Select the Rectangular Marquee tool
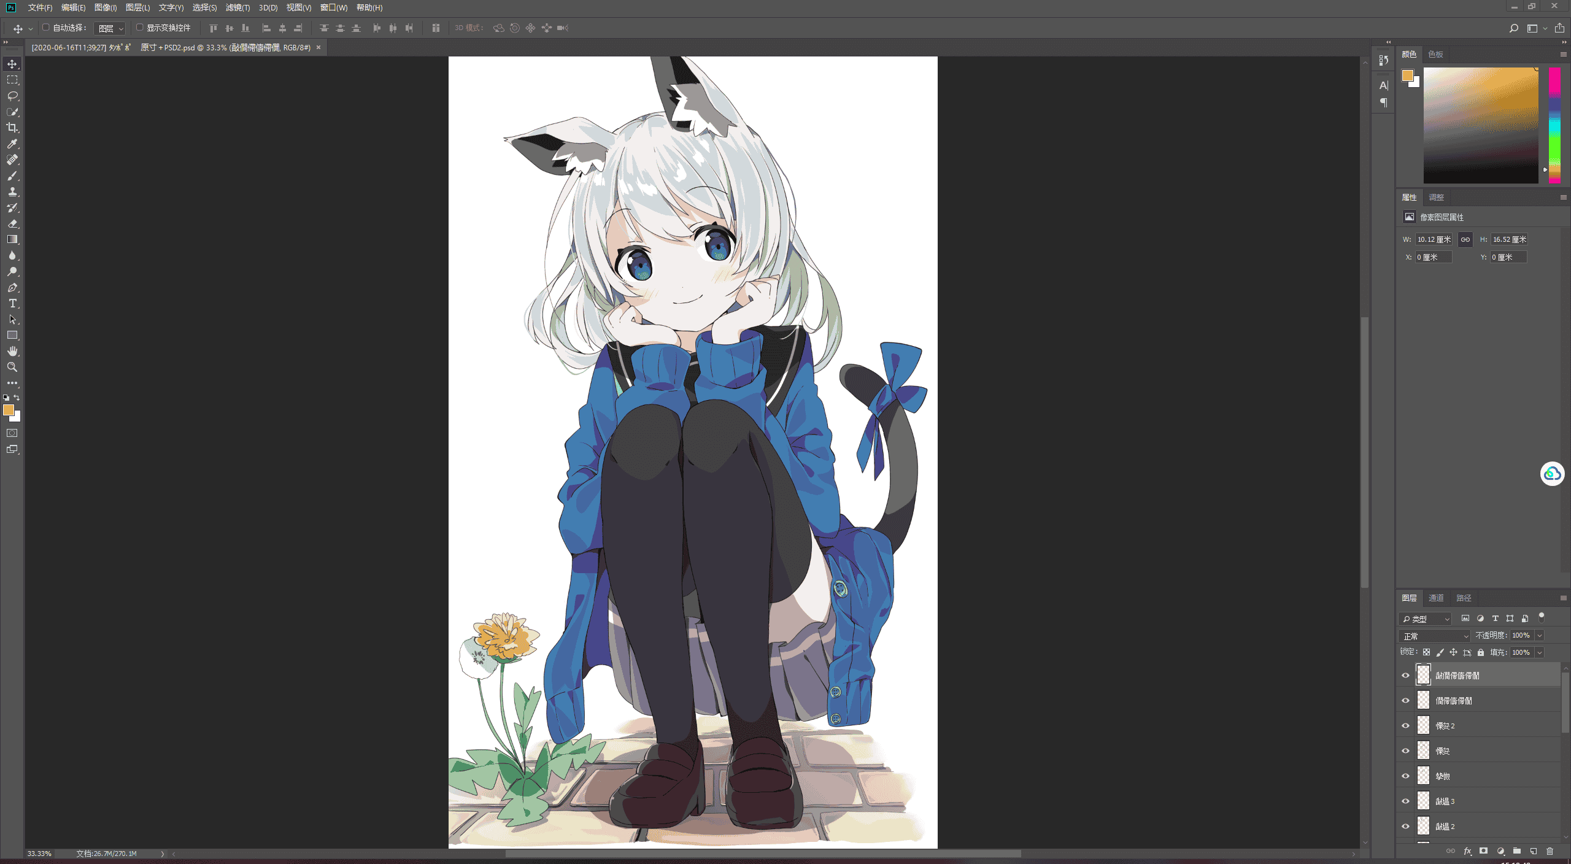This screenshot has width=1571, height=864. point(12,80)
